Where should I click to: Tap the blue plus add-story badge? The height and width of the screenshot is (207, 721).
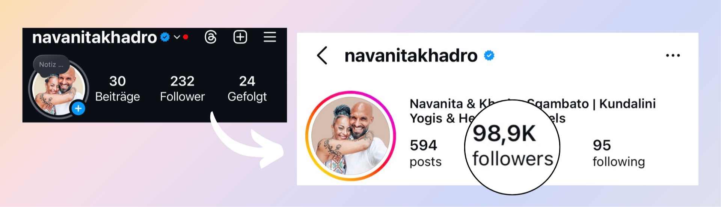[x=78, y=109]
